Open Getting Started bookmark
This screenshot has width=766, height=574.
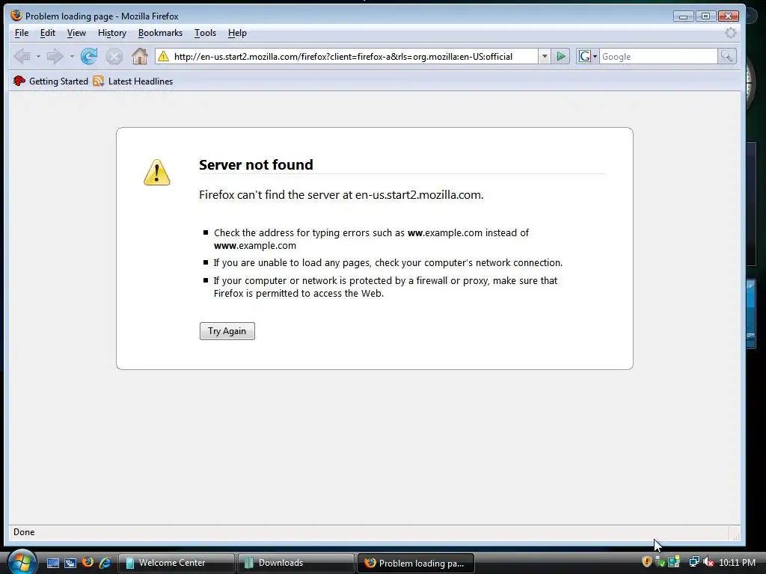(51, 81)
